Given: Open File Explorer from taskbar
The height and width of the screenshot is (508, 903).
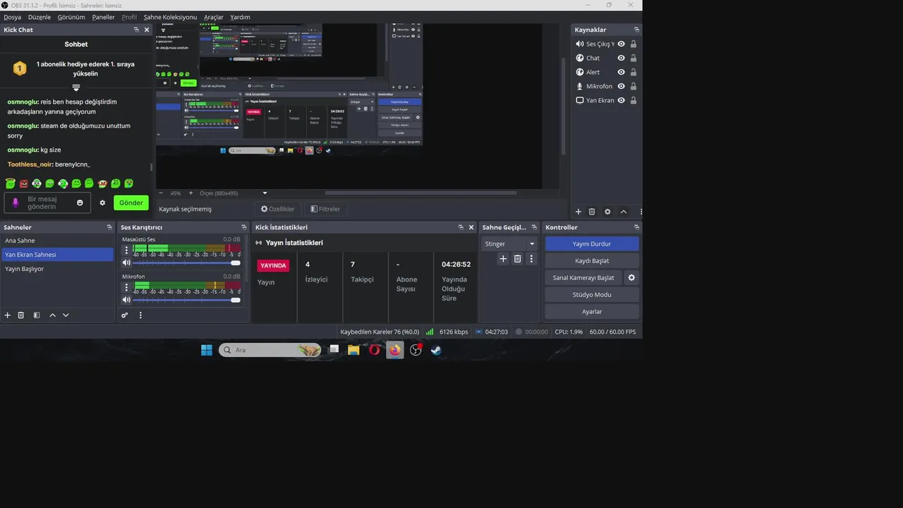Looking at the screenshot, I should coord(353,350).
